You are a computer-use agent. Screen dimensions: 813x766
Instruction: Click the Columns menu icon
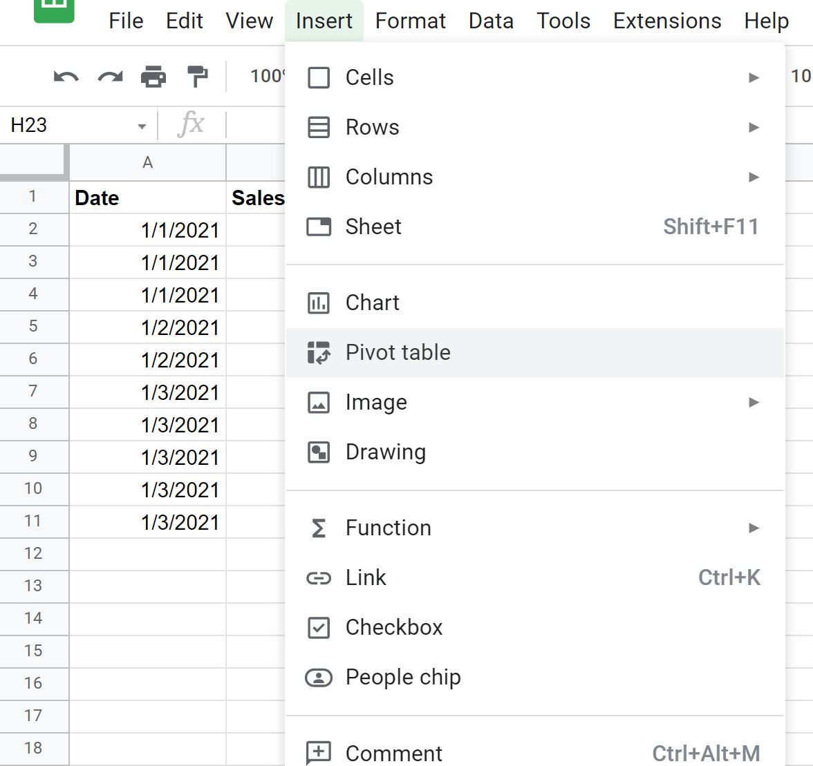(x=318, y=177)
